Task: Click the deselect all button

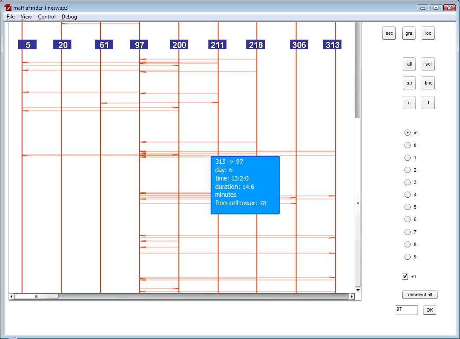Action: pyautogui.click(x=420, y=295)
